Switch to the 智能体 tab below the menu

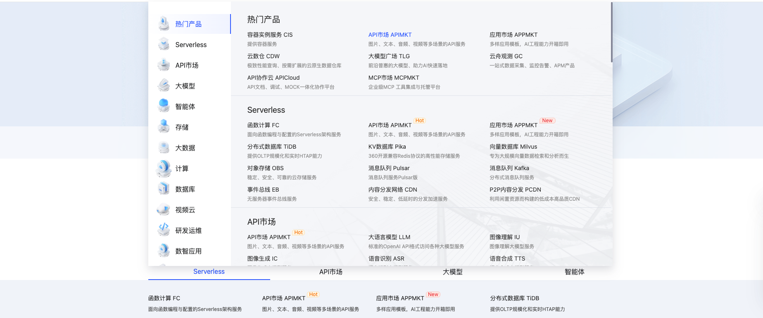575,272
